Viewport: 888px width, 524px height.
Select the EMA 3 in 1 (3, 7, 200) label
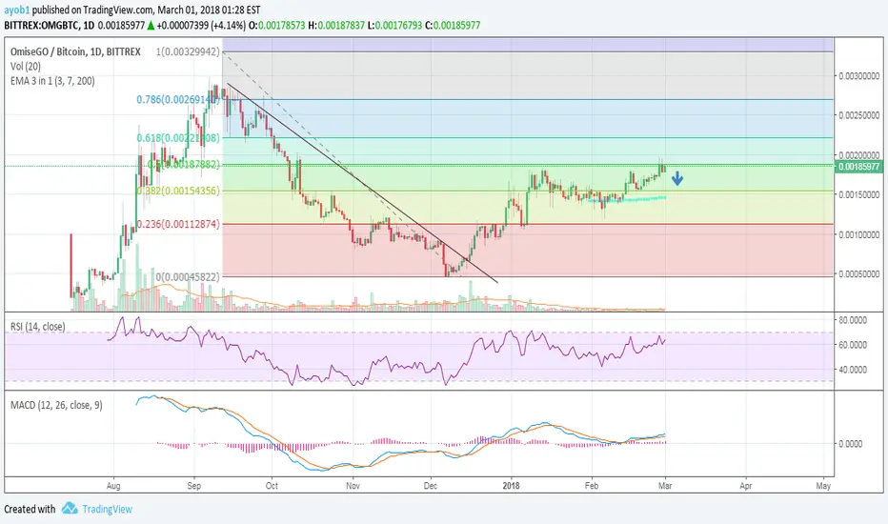[x=52, y=81]
